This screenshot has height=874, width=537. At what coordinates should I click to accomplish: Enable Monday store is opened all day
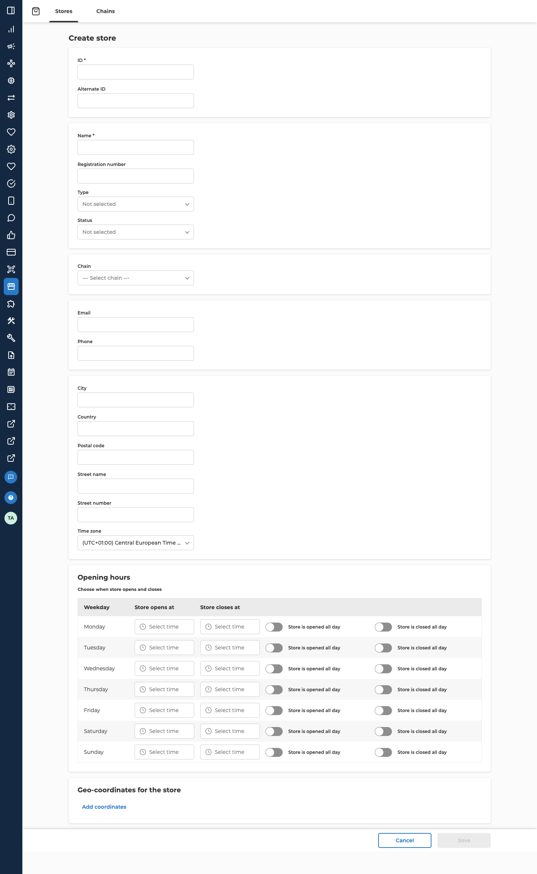274,627
